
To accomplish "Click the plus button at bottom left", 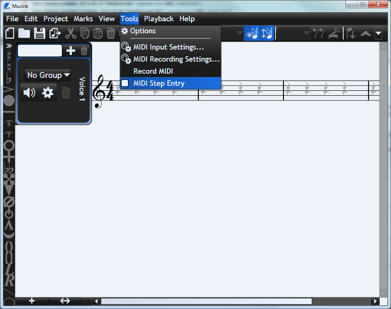I will pos(32,301).
